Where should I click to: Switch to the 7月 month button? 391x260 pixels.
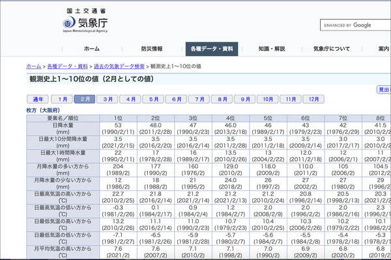(199, 99)
